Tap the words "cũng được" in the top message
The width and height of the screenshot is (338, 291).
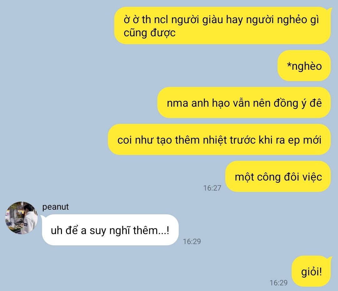[150, 33]
